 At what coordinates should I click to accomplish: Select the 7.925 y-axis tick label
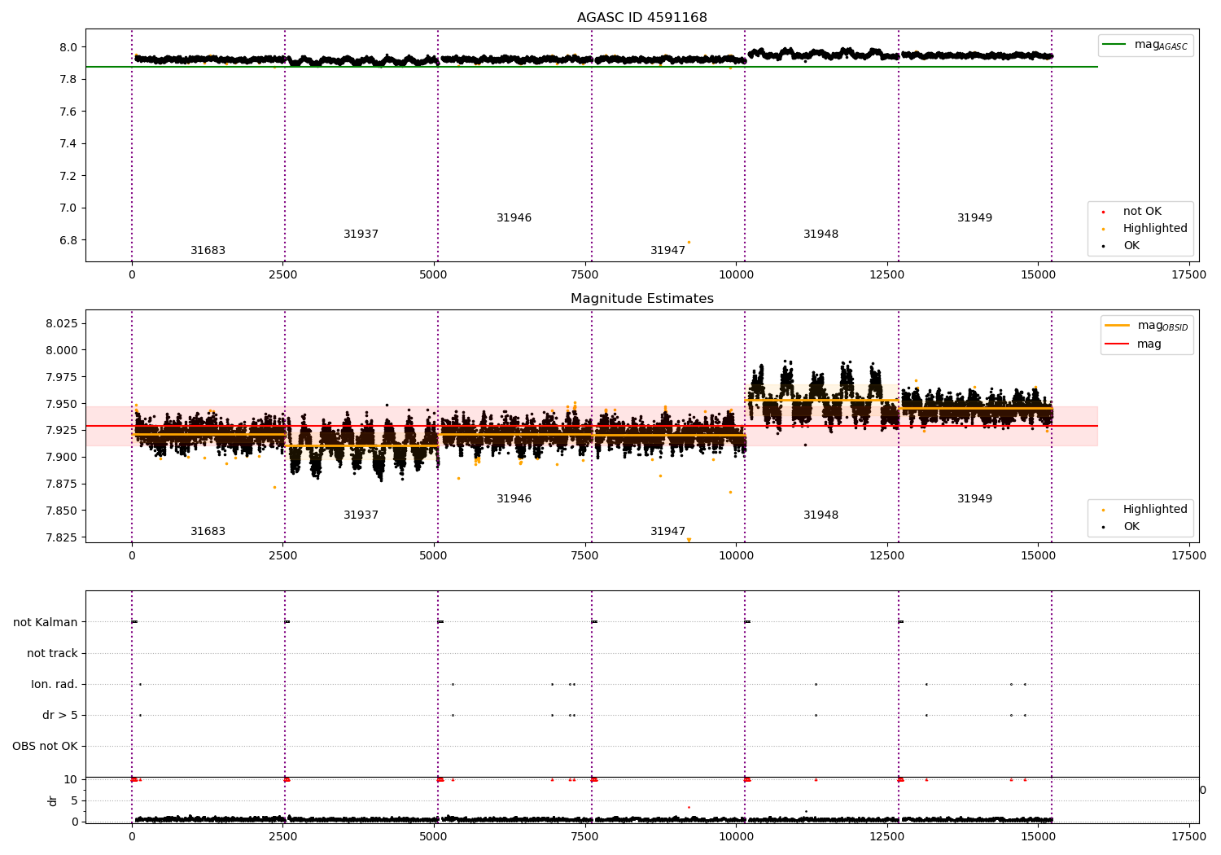[x=62, y=431]
